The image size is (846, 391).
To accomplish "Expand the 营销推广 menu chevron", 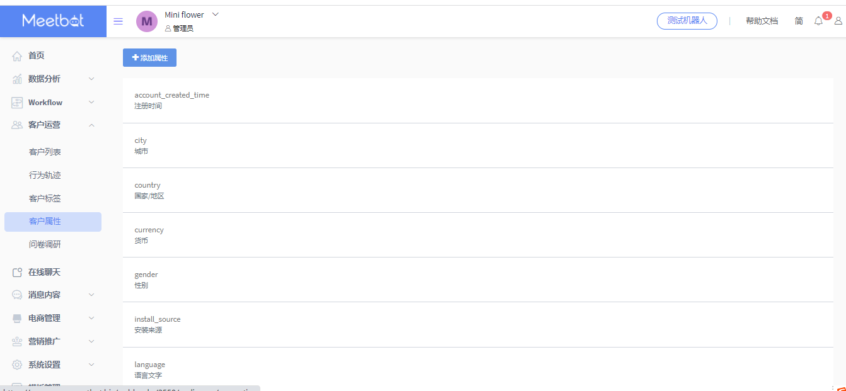I will [91, 341].
